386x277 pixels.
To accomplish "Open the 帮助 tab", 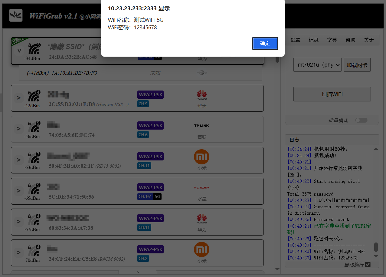I will (x=350, y=40).
